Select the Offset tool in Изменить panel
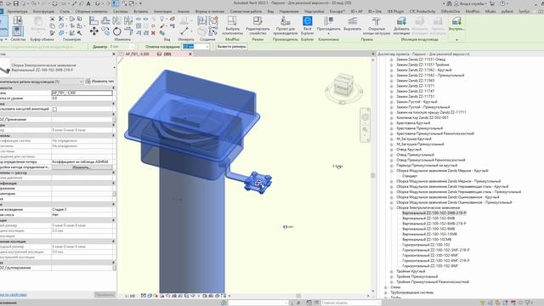Screen dimensions: 544x306 tap(105, 20)
